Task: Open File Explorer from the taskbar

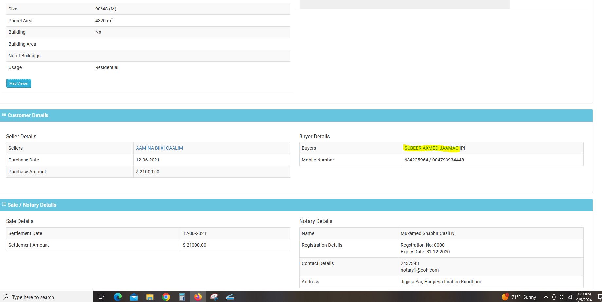Action: [x=150, y=297]
